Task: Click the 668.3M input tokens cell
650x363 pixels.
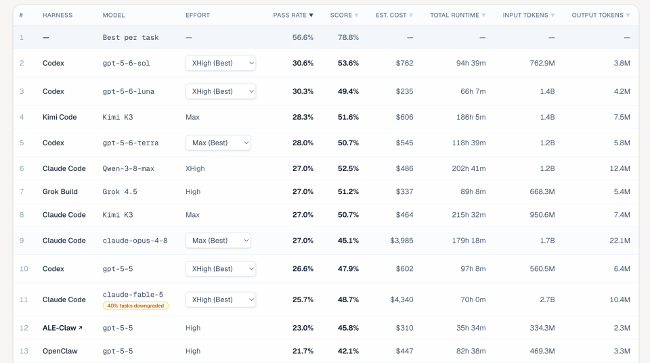Action: (x=542, y=192)
